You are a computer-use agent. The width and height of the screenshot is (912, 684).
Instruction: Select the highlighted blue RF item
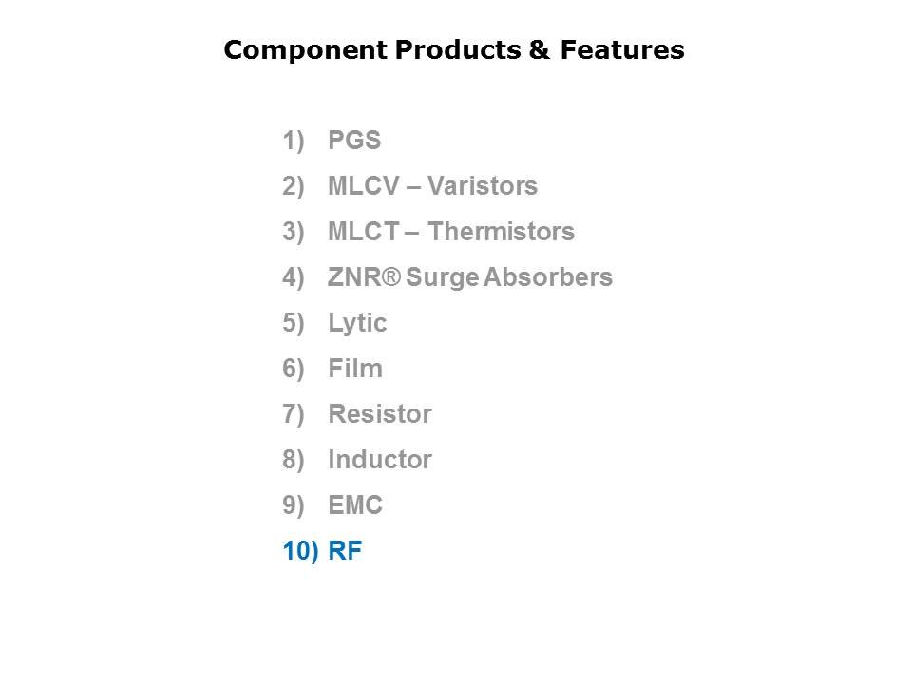tap(345, 552)
